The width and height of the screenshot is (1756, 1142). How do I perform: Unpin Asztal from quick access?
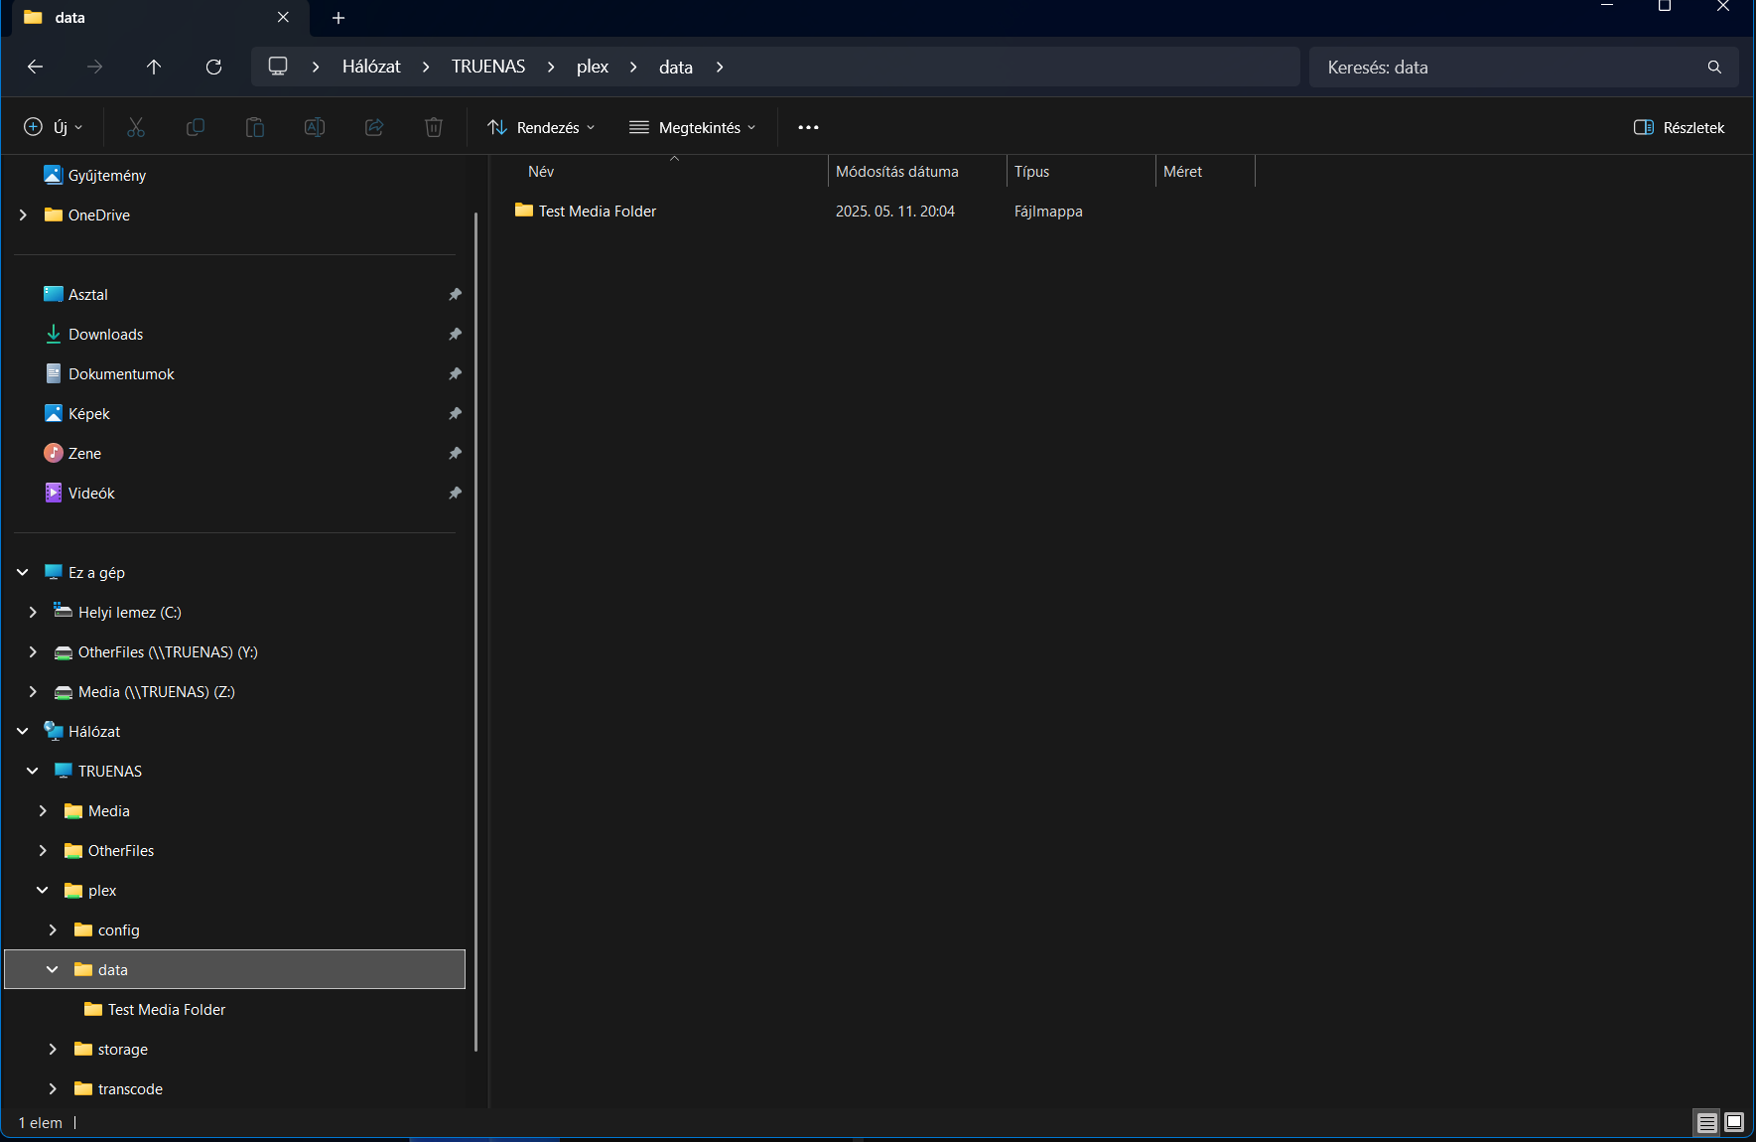(455, 294)
